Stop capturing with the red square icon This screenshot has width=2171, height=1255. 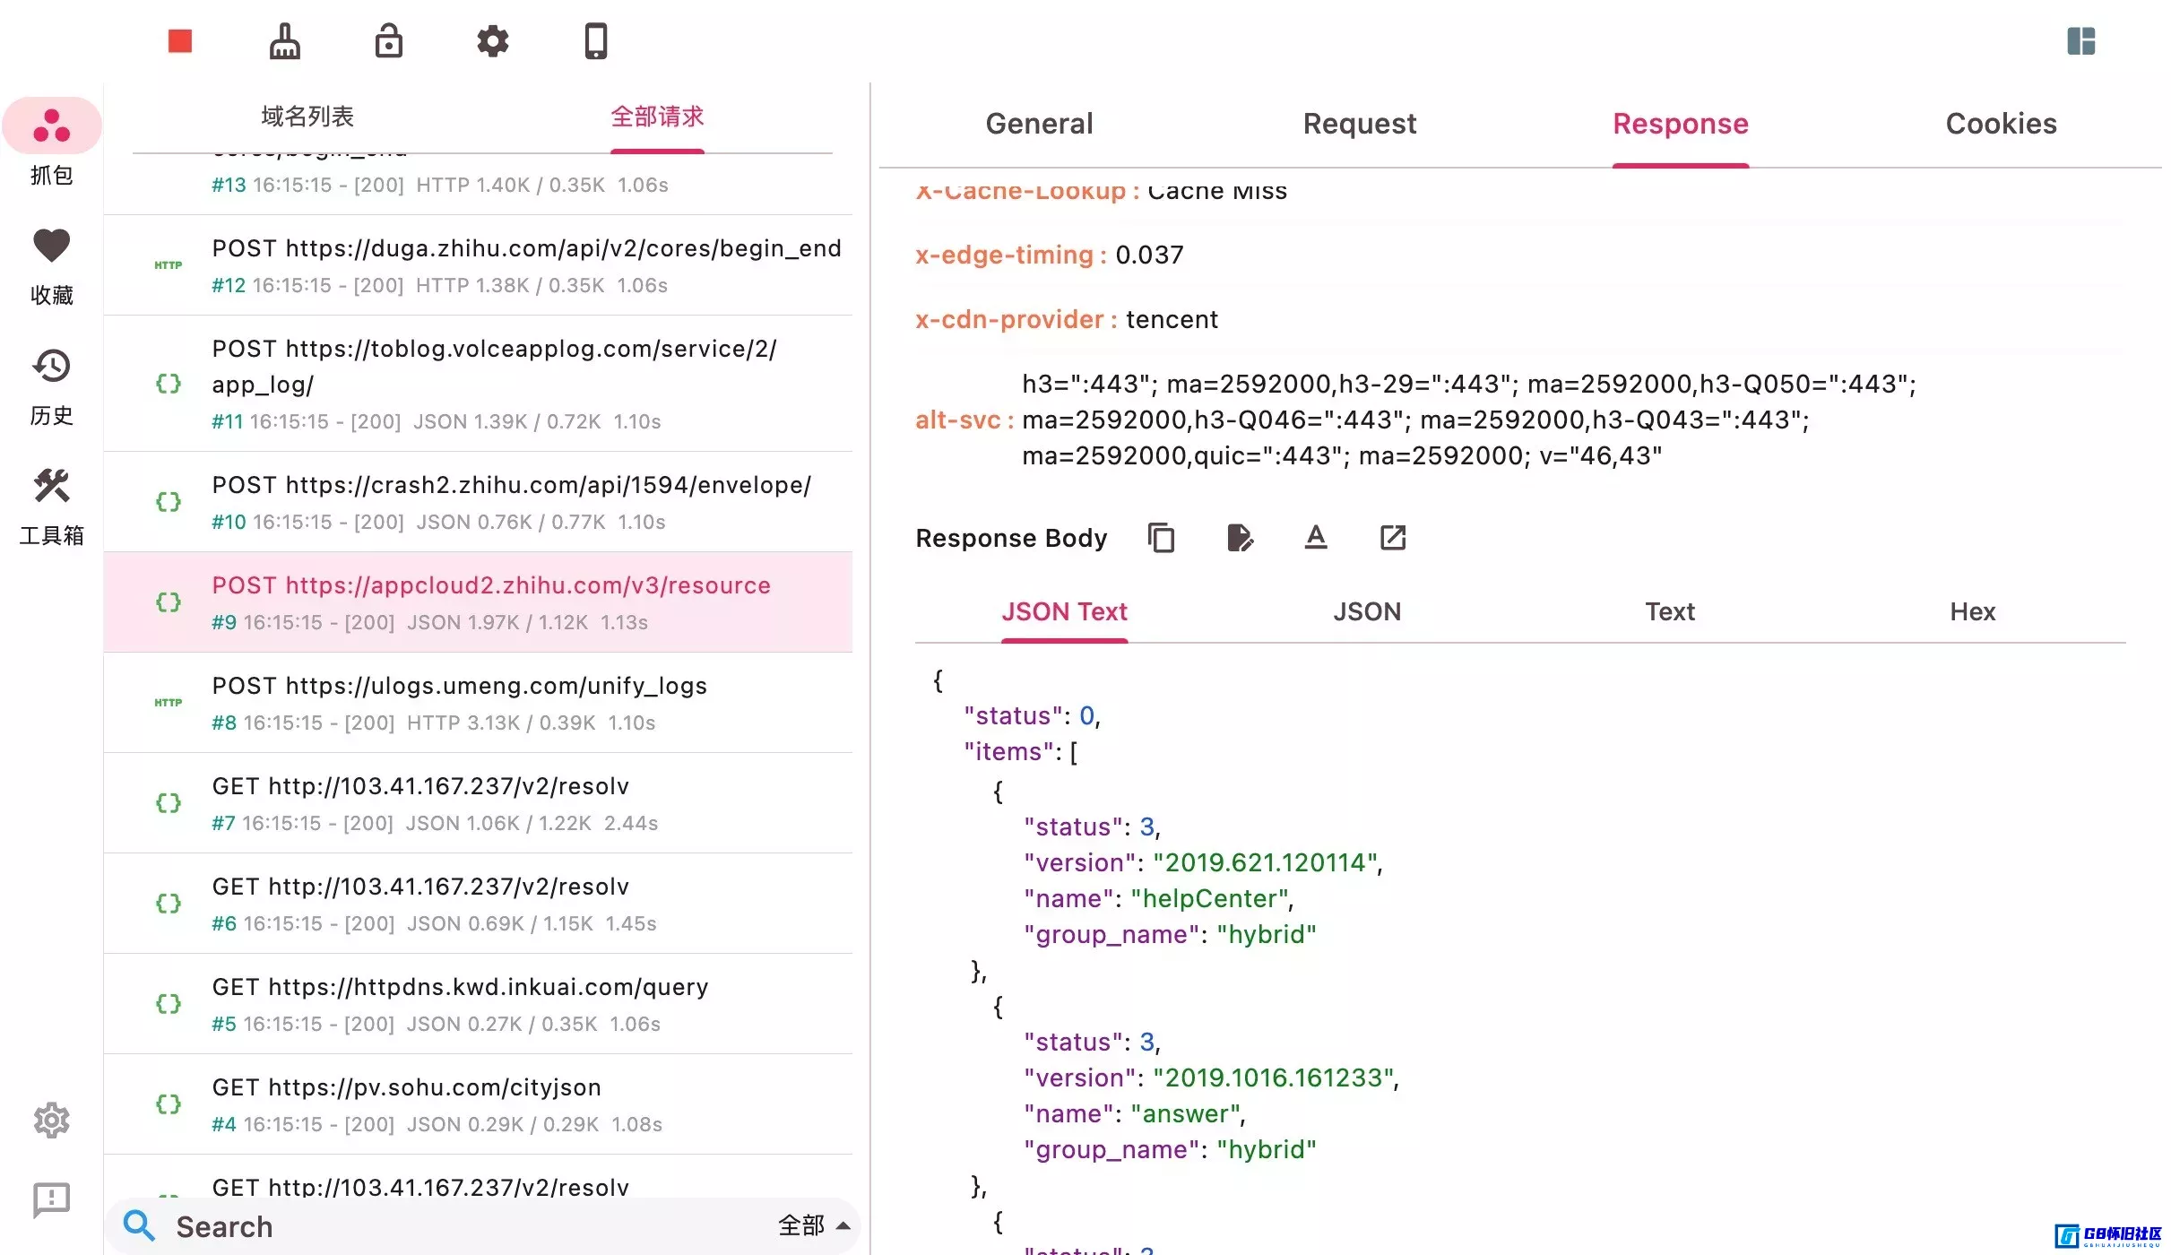[x=179, y=40]
